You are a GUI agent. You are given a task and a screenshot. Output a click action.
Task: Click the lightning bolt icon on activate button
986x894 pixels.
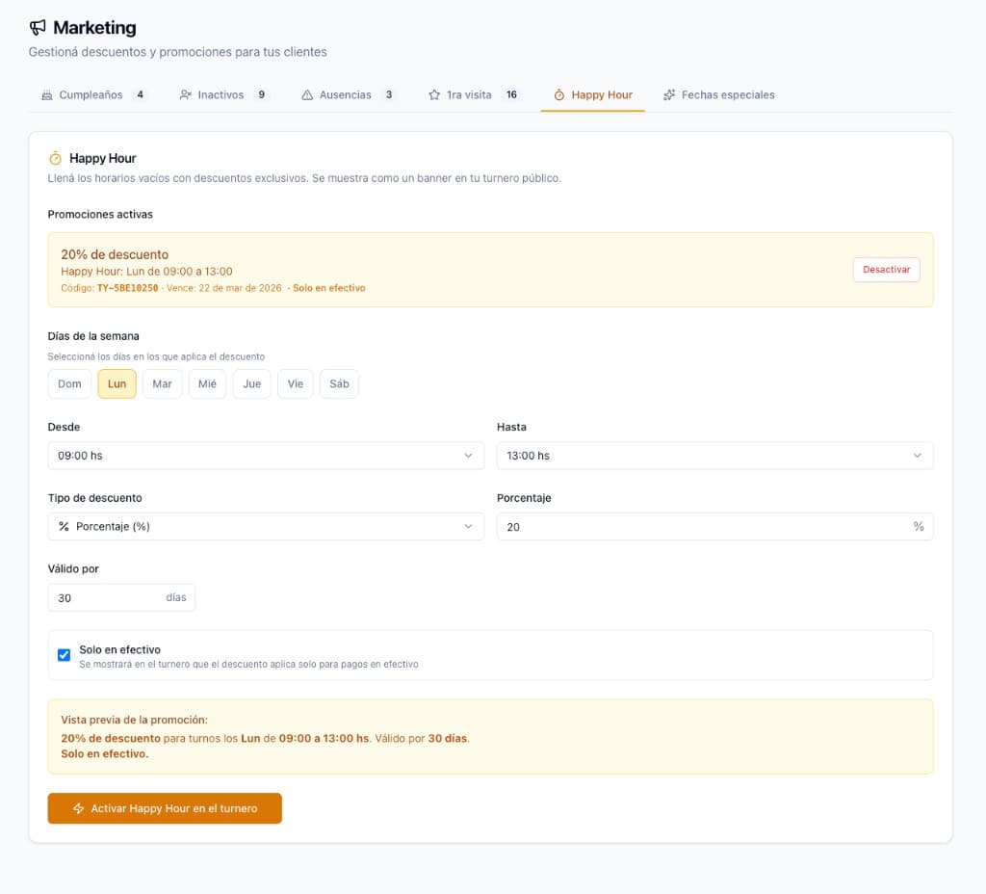click(79, 809)
